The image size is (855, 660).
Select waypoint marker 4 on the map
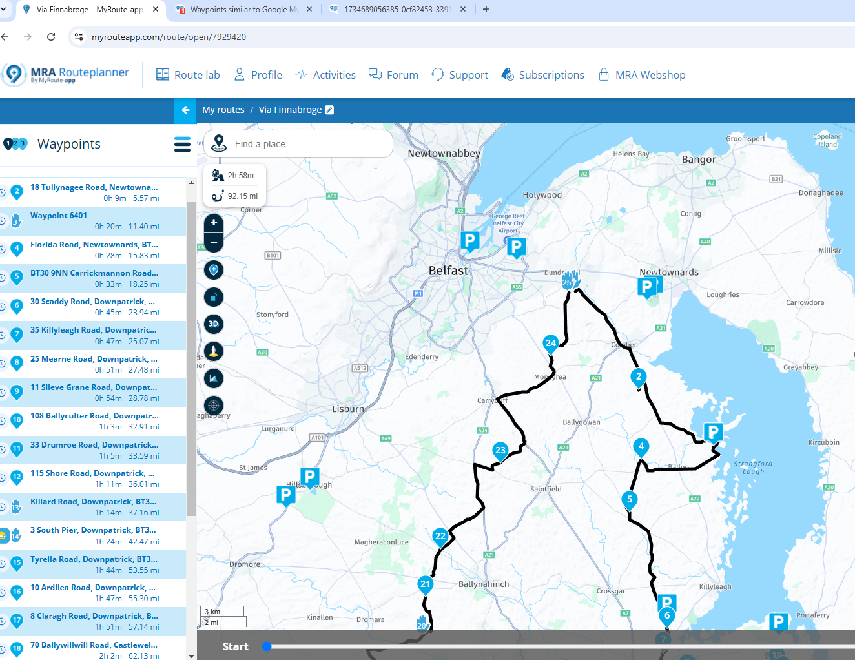pos(641,447)
